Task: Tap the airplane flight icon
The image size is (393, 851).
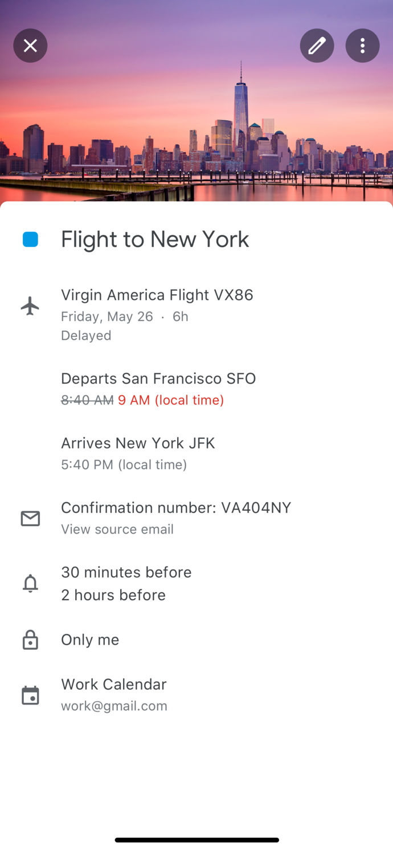Action: pos(30,306)
